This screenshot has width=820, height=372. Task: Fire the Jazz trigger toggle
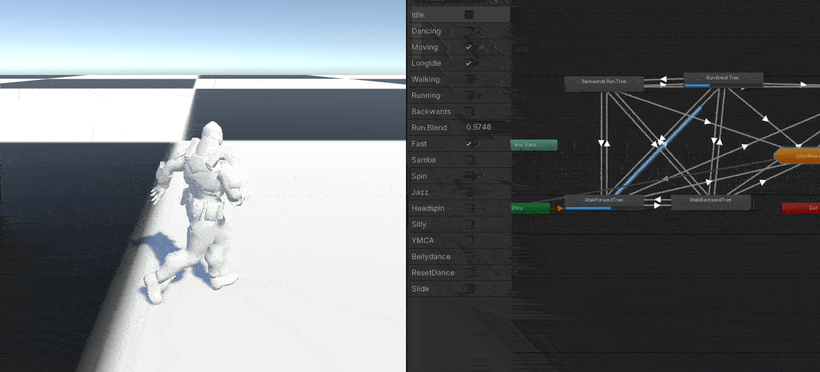(469, 192)
